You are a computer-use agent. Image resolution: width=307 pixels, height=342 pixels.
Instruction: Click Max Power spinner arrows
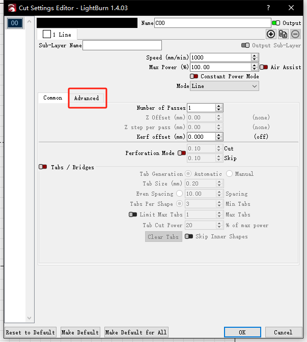point(254,67)
